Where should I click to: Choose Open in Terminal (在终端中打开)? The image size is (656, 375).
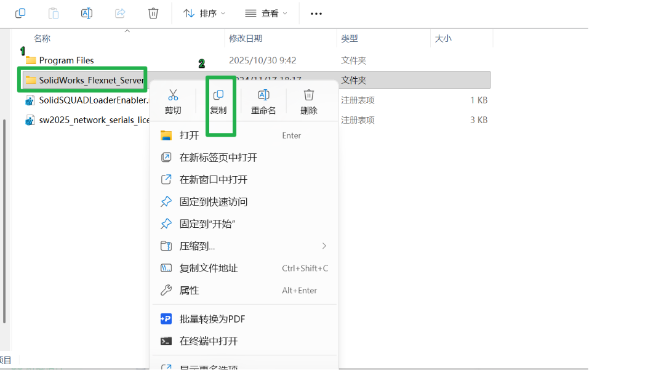245,341
